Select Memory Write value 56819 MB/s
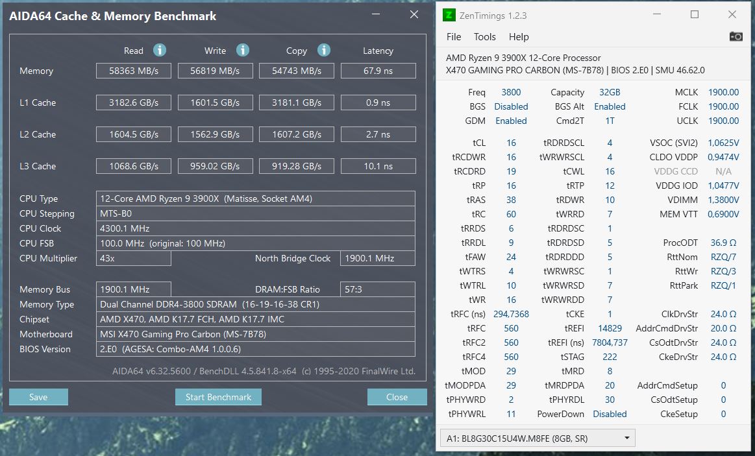Screen dimensions: 755x456 point(216,71)
